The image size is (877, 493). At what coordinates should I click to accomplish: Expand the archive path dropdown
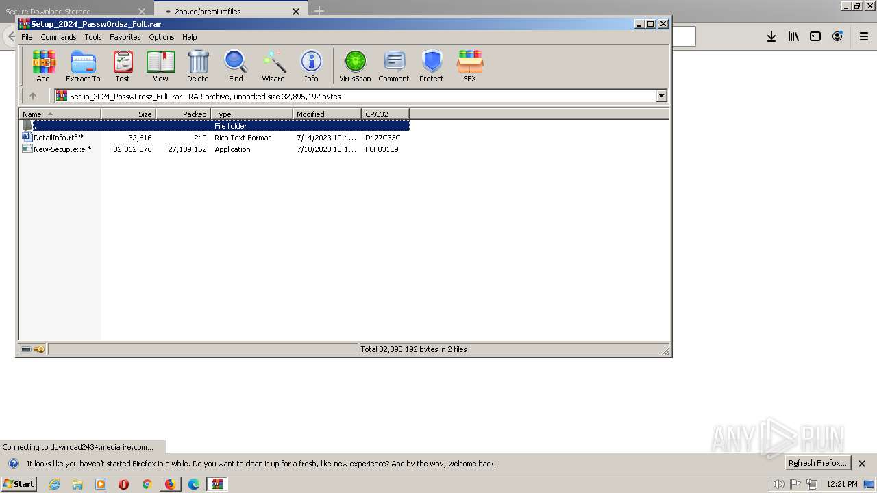(662, 96)
